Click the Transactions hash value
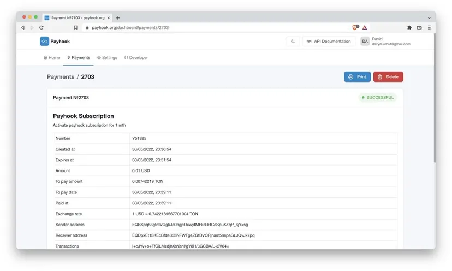Viewport: 452px width, 271px height. (x=181, y=246)
